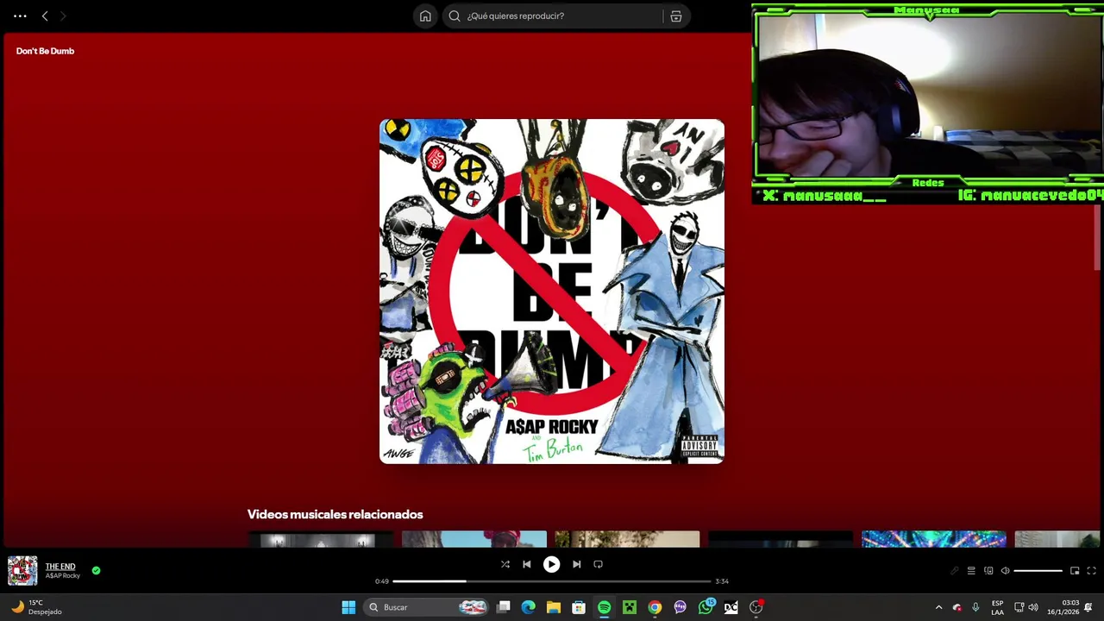Image resolution: width=1104 pixels, height=621 pixels.
Task: Open the playback queue
Action: [971, 571]
